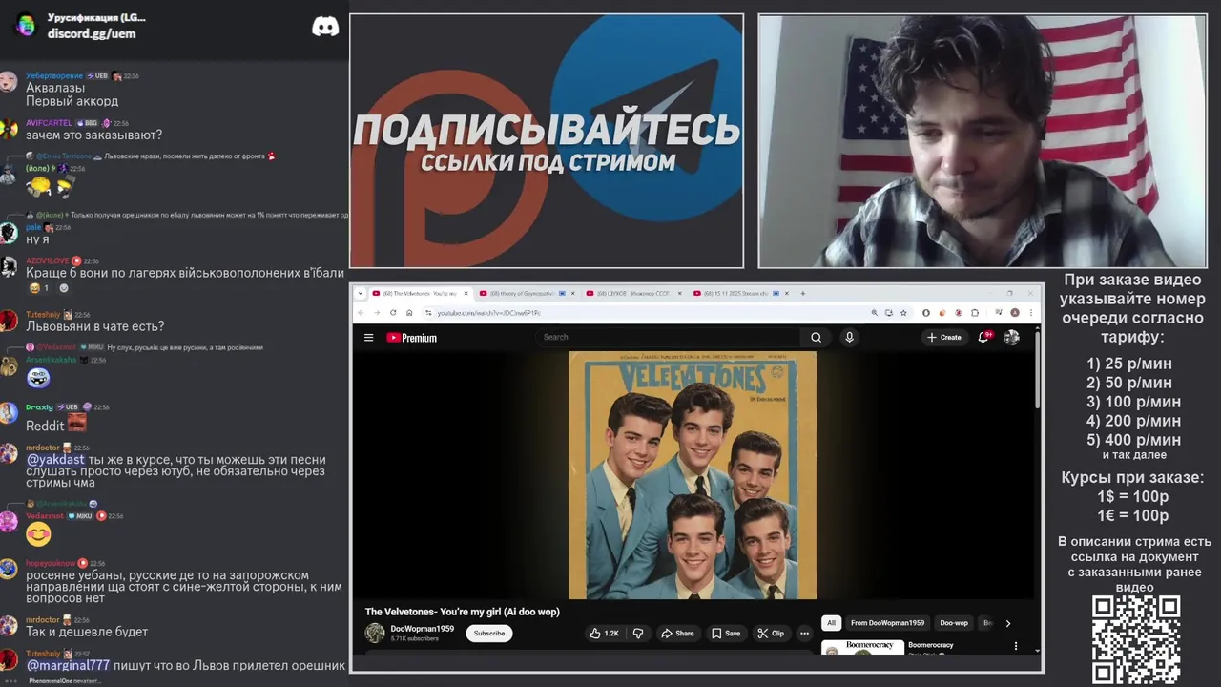Viewport: 1221px width, 687px height.
Task: Click the QR code on stream overlay
Action: (x=1136, y=640)
